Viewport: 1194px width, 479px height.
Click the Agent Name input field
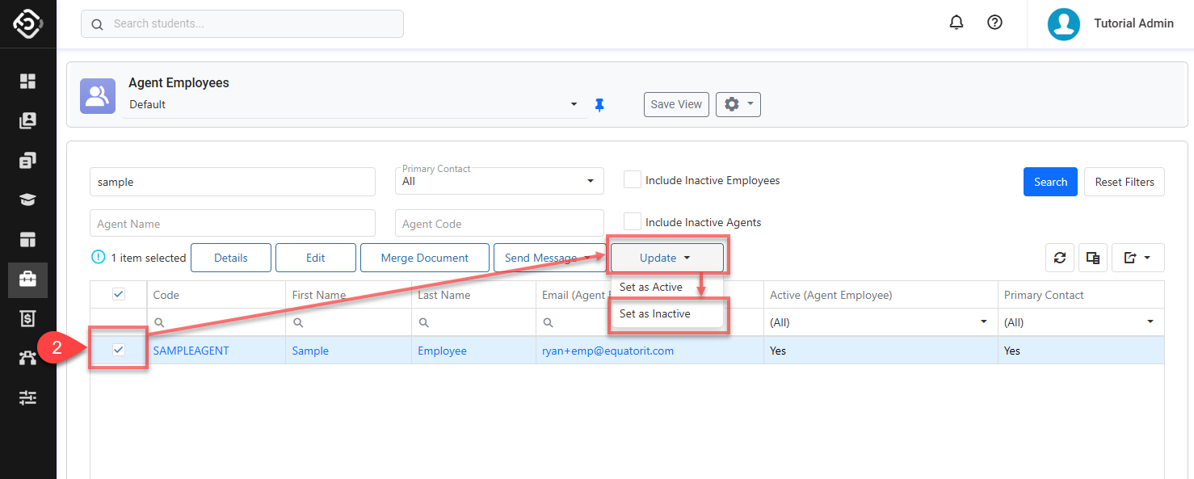[x=232, y=224]
